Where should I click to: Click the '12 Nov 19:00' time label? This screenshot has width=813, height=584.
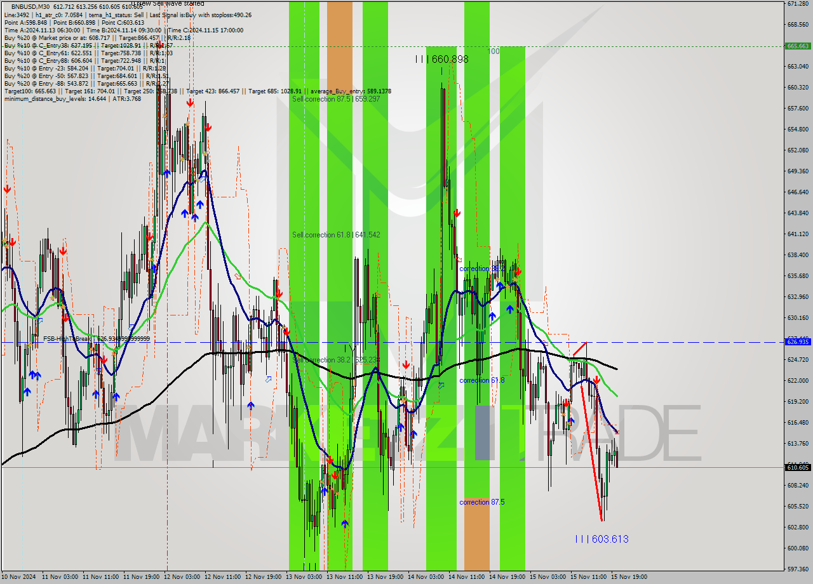263,577
